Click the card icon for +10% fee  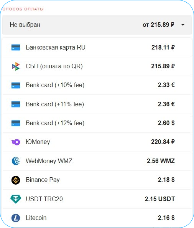[x=16, y=85]
